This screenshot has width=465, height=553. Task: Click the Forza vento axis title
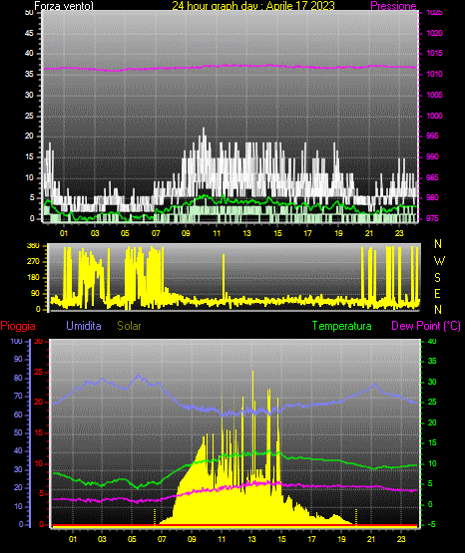(x=64, y=6)
